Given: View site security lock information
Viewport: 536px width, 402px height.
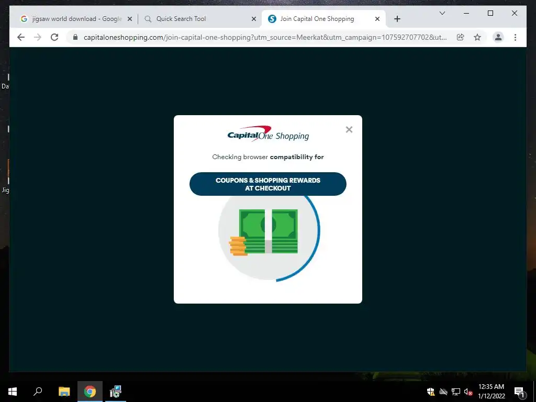Looking at the screenshot, I should 75,37.
